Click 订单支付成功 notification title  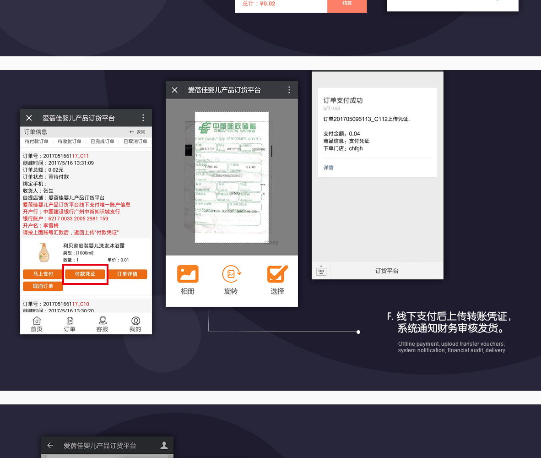(343, 100)
